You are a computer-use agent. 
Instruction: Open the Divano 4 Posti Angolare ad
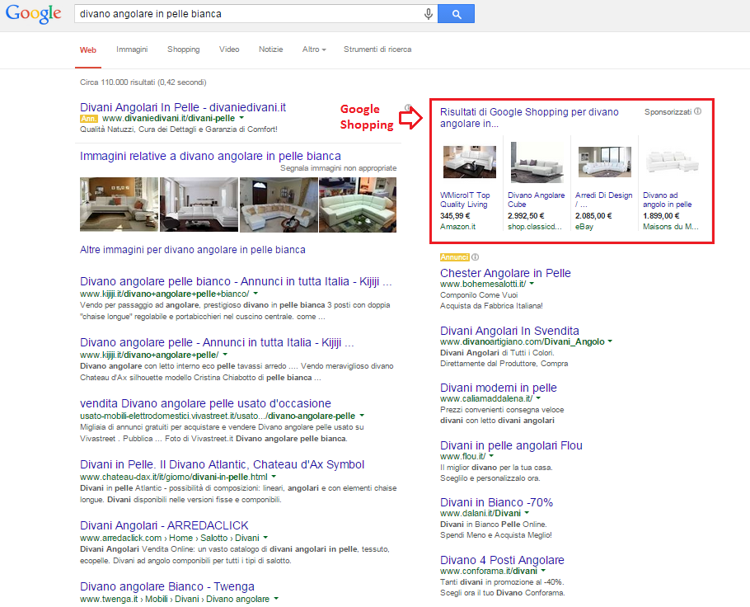coord(502,560)
